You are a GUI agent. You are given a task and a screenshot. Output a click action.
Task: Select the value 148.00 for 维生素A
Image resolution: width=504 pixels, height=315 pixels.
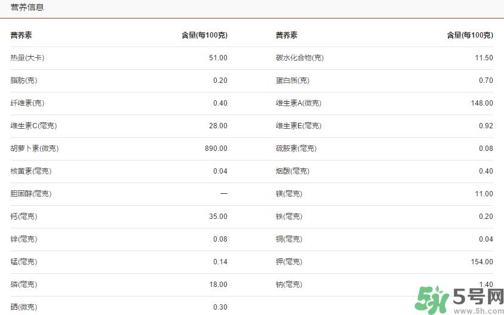pyautogui.click(x=482, y=103)
